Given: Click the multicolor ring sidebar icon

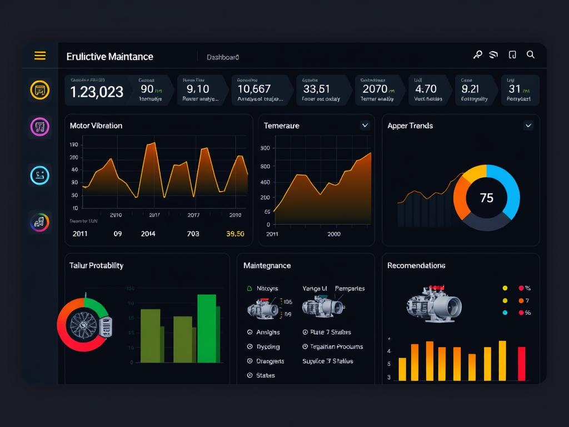Looking at the screenshot, I should tap(39, 222).
